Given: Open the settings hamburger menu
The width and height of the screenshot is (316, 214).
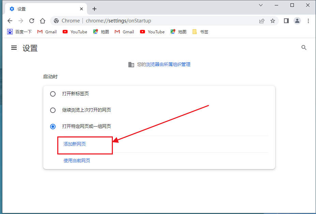Looking at the screenshot, I should click(14, 48).
